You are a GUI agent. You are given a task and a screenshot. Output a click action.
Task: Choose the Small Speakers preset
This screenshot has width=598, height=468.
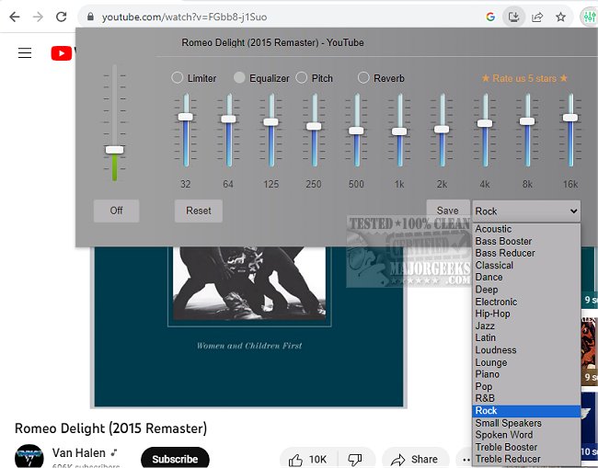click(526, 423)
